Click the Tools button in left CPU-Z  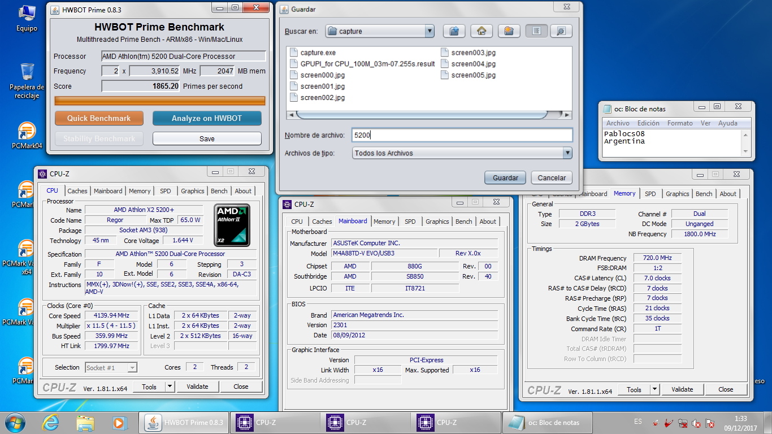tap(149, 387)
